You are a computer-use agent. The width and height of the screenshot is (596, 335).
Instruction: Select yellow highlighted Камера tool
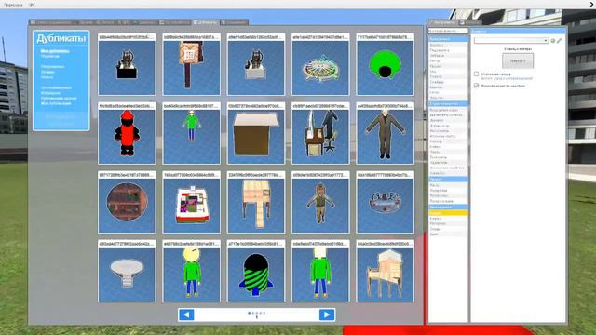tap(448, 213)
